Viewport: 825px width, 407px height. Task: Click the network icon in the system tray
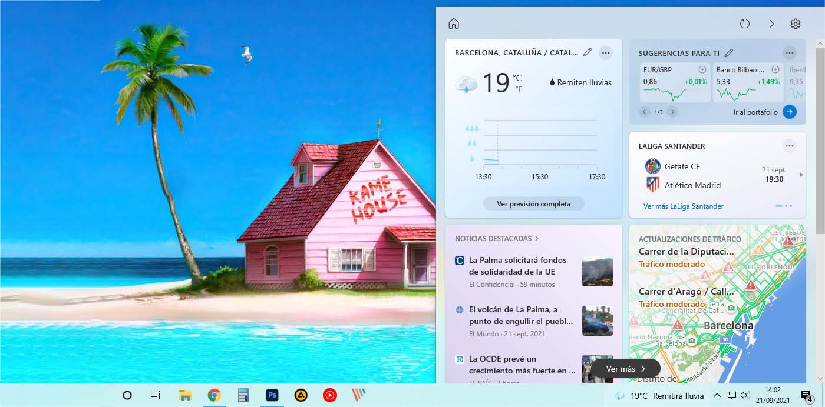click(x=731, y=396)
